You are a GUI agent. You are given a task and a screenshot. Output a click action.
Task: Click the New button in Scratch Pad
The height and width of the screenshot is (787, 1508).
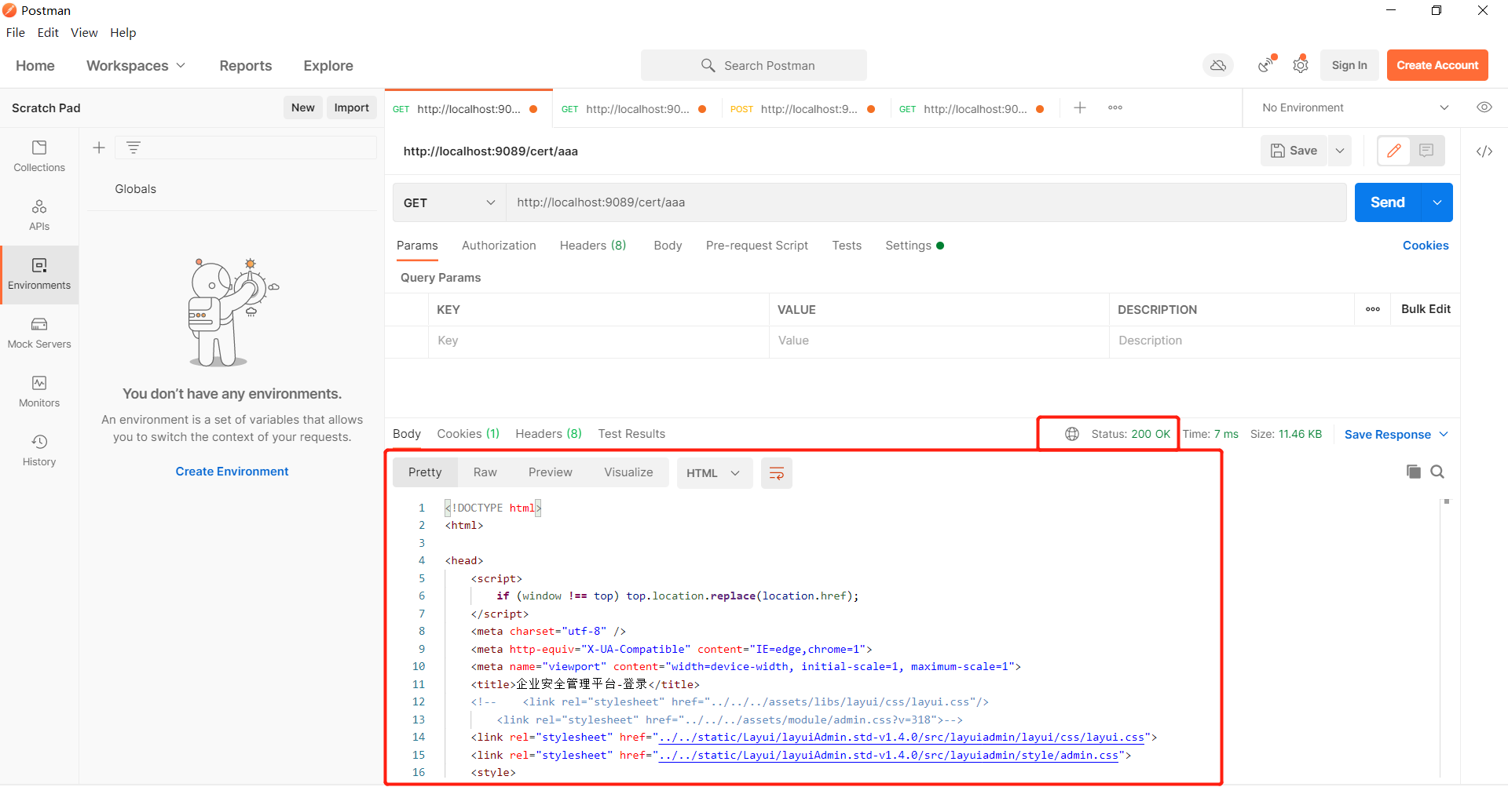tap(303, 107)
